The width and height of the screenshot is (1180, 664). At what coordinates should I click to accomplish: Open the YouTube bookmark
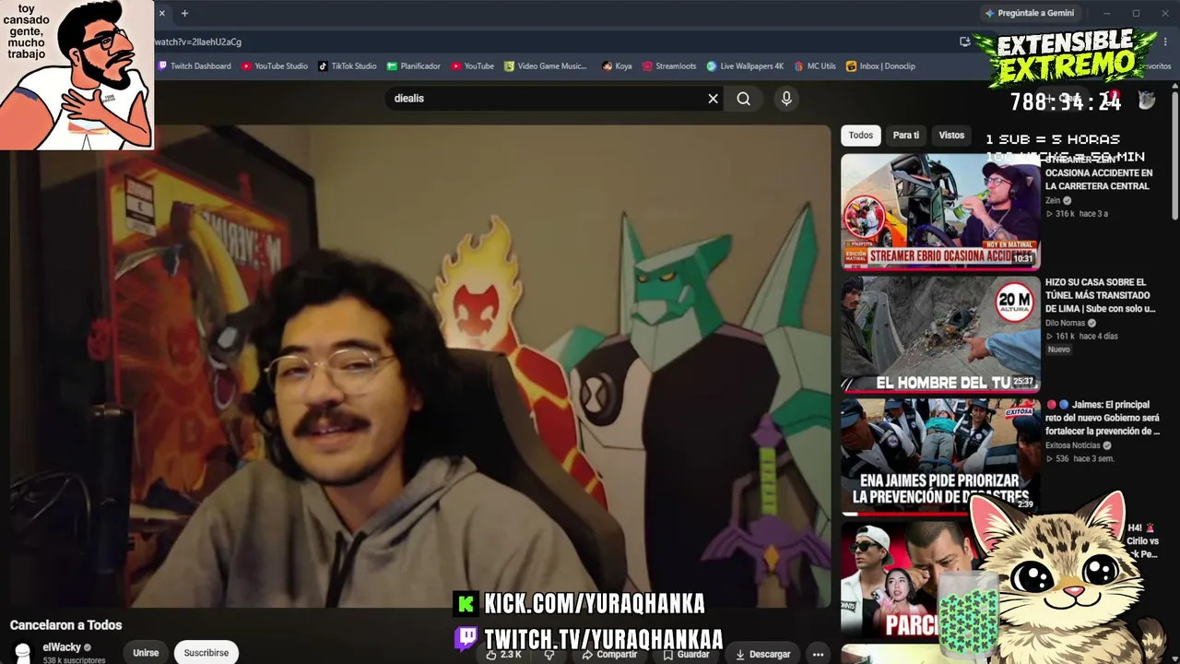coord(473,66)
